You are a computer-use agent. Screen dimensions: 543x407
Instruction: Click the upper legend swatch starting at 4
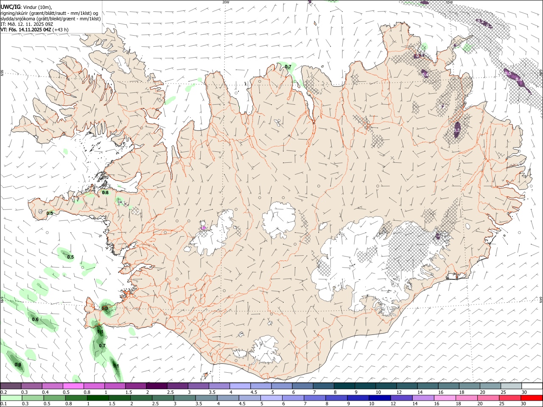coord(240,386)
